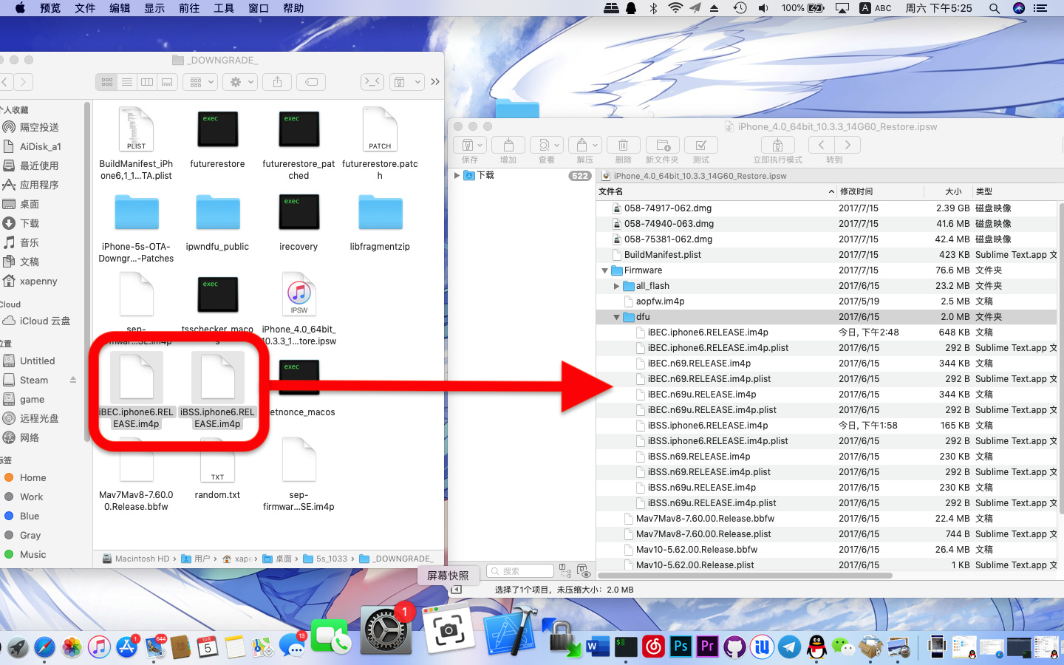Viewport: 1064px width, 665px height.
Task: Switch Finder to gallery view
Action: click(x=167, y=82)
